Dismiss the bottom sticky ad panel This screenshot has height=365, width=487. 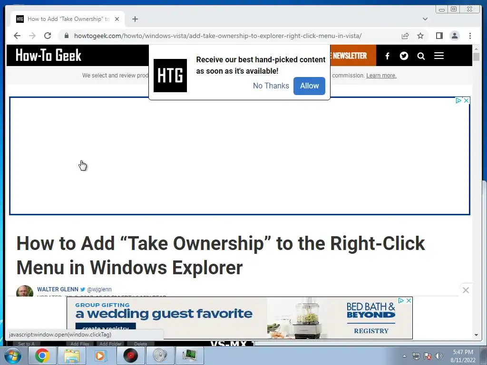coord(466,290)
